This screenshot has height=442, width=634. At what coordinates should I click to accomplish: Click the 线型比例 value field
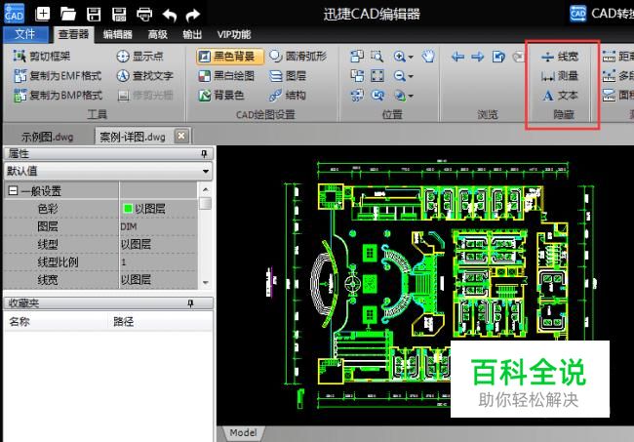point(158,262)
